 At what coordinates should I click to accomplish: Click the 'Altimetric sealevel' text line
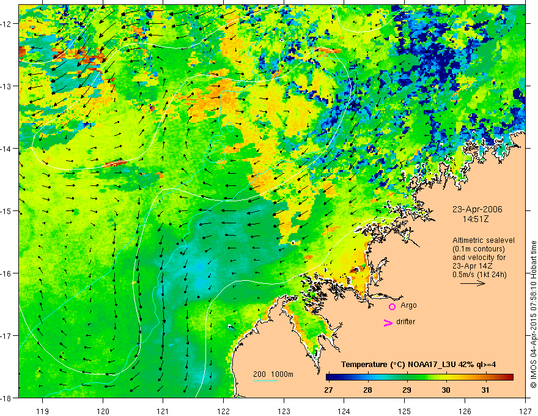pyautogui.click(x=484, y=240)
